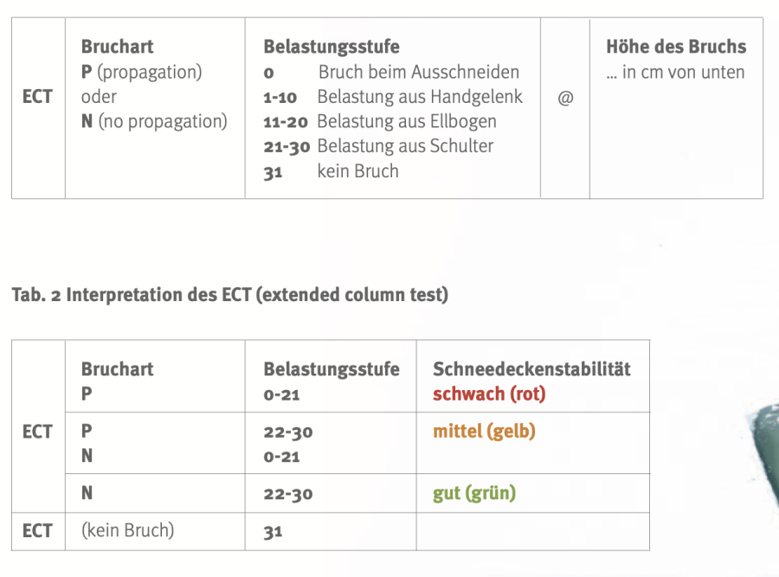
Task: Click the 'ECT' label beside '(kein Bruch)'
Action: (x=37, y=530)
